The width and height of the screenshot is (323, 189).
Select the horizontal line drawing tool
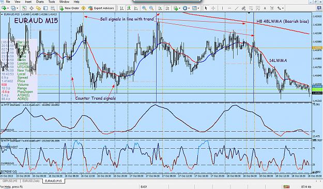229,8
